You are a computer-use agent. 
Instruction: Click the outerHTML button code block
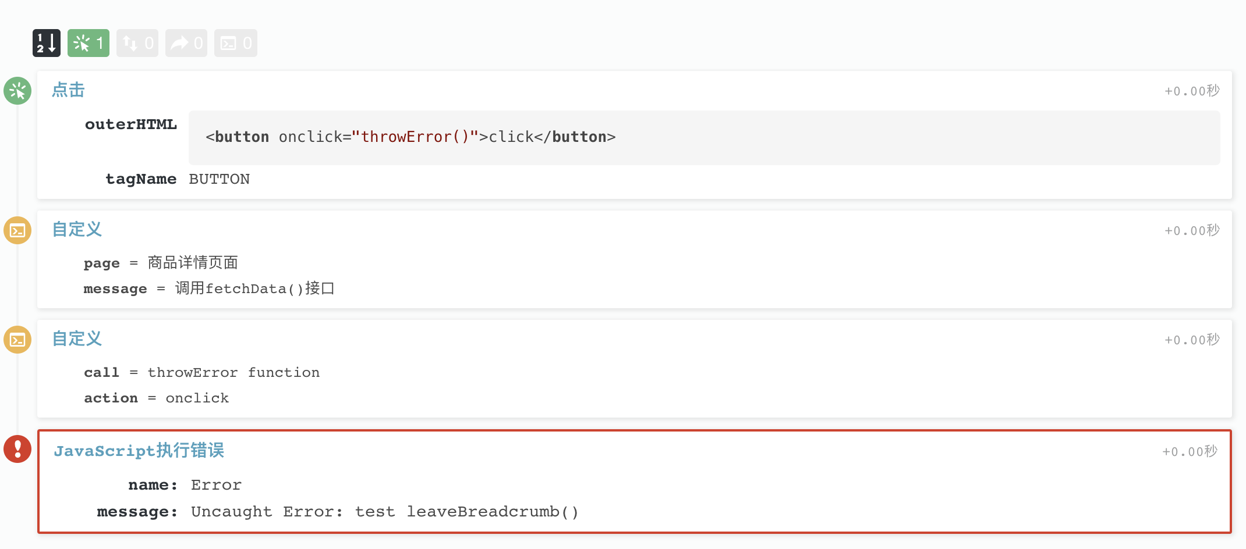pos(703,137)
